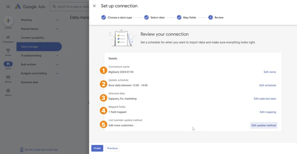Expand the Bulk actions section
Screen dimensions: 297x154
[57, 64]
